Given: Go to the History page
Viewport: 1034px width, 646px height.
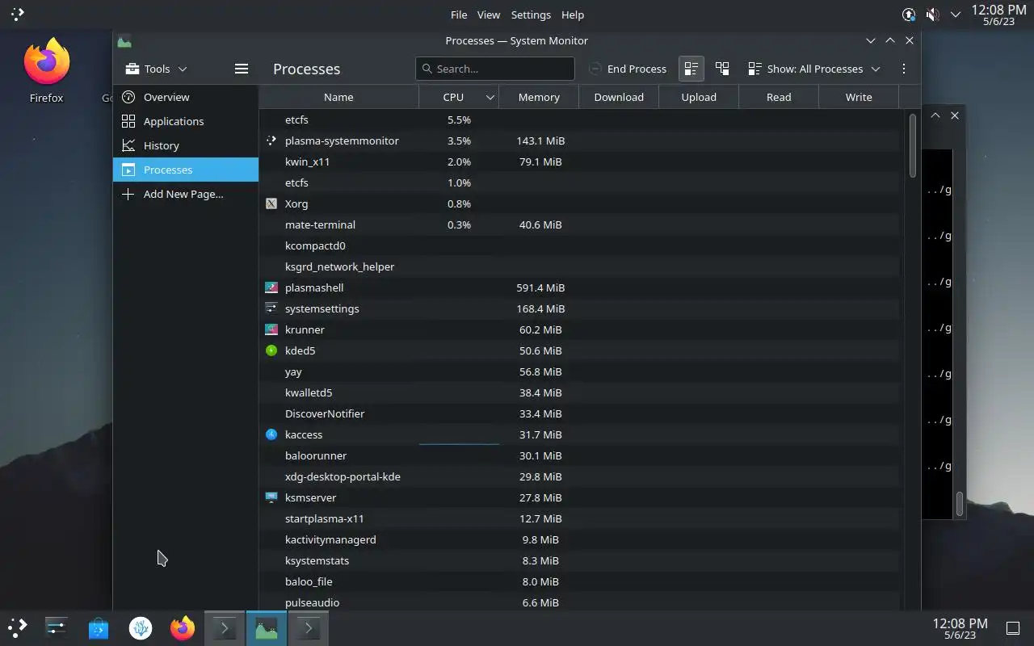Looking at the screenshot, I should coord(186,145).
